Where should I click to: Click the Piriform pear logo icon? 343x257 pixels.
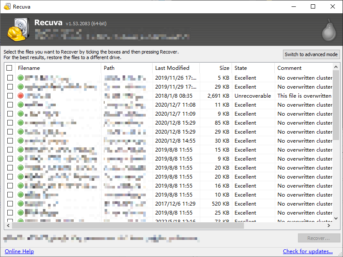click(329, 30)
